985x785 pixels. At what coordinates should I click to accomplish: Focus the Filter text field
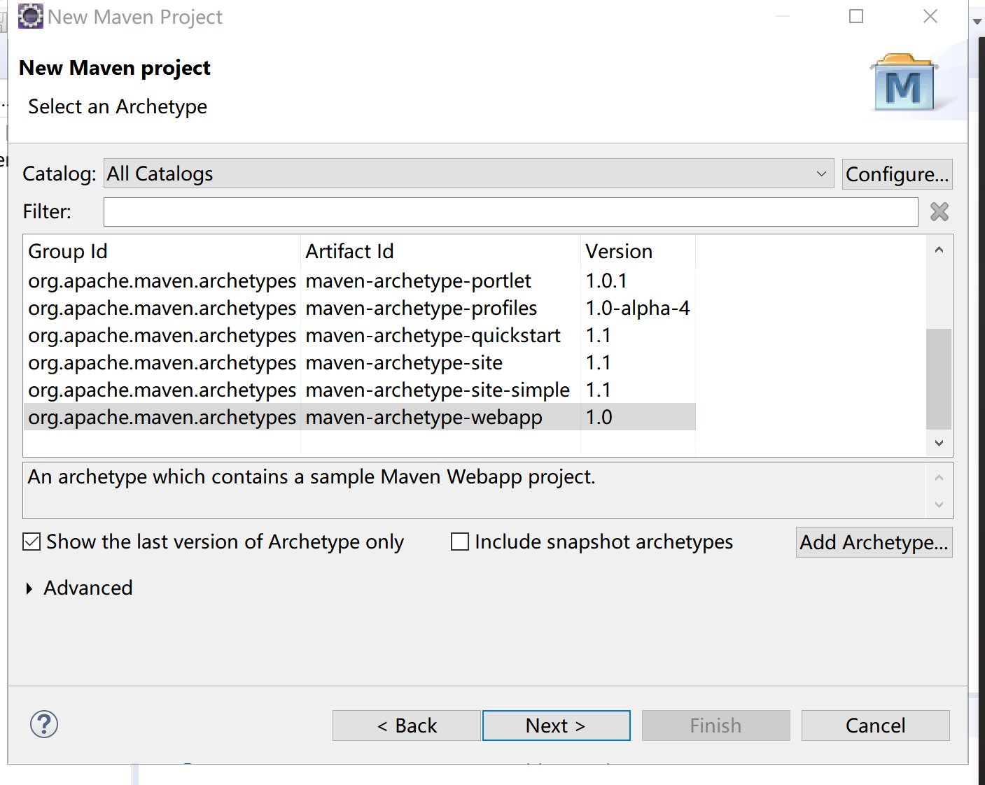click(510, 212)
